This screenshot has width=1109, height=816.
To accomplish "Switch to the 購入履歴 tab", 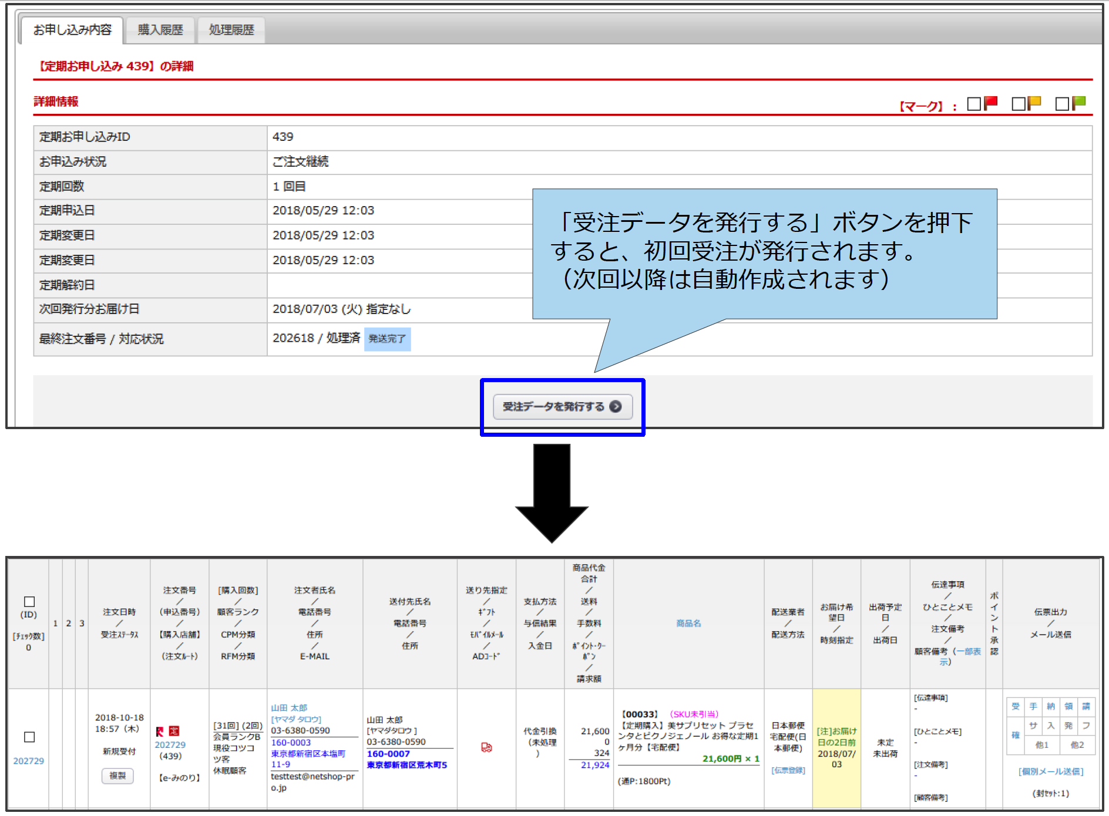I will (x=160, y=30).
